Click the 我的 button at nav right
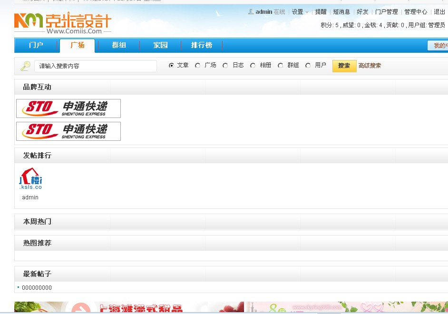 [x=438, y=45]
